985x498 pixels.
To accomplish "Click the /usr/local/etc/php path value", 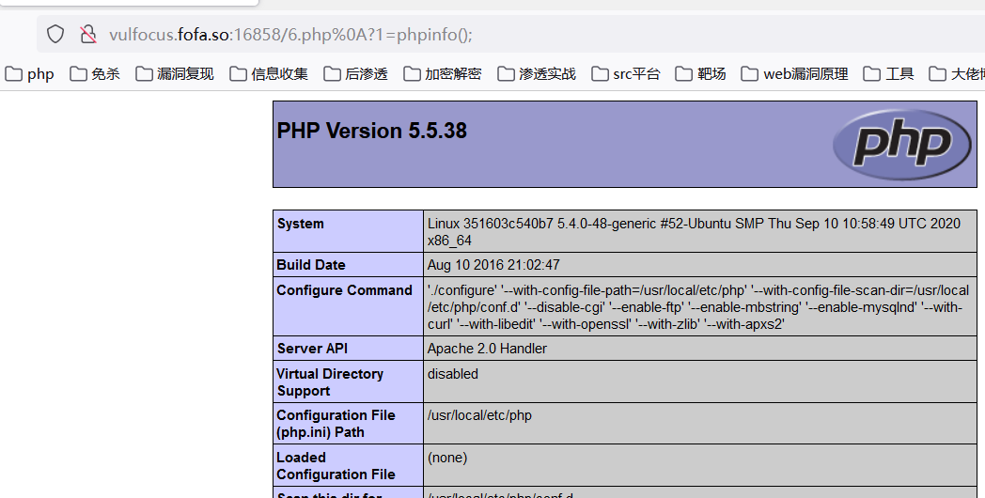I will (x=479, y=415).
